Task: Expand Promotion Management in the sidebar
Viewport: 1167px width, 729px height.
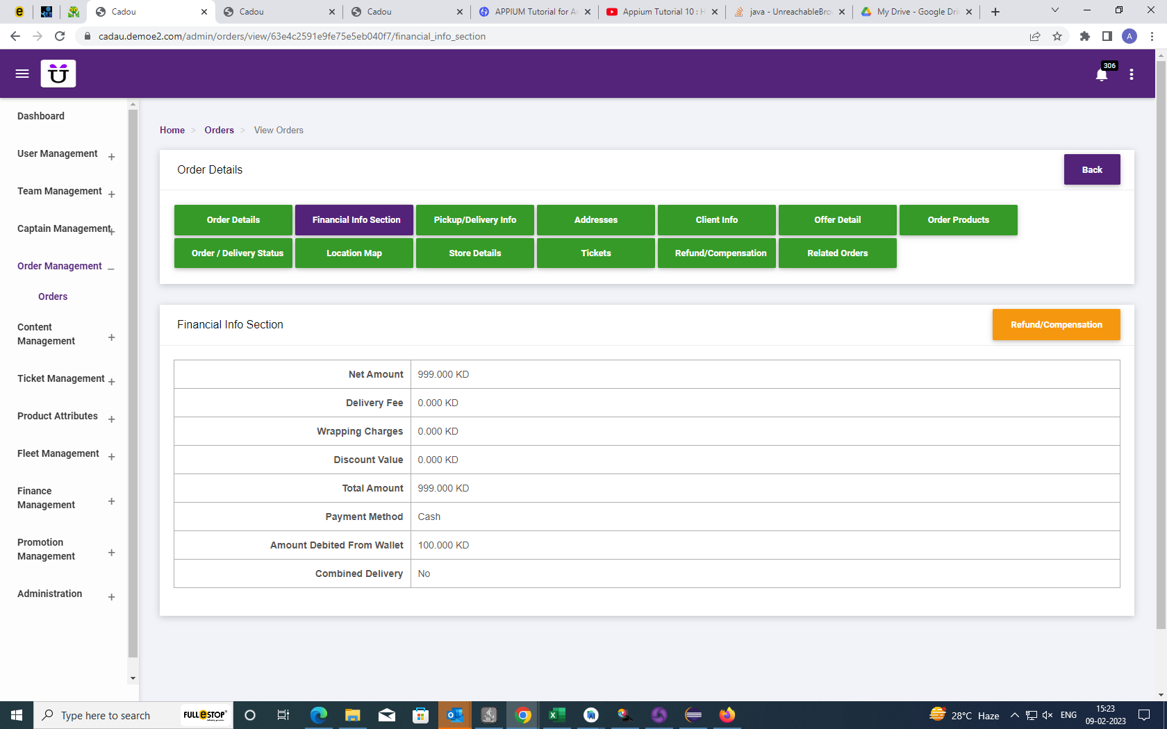Action: [111, 553]
